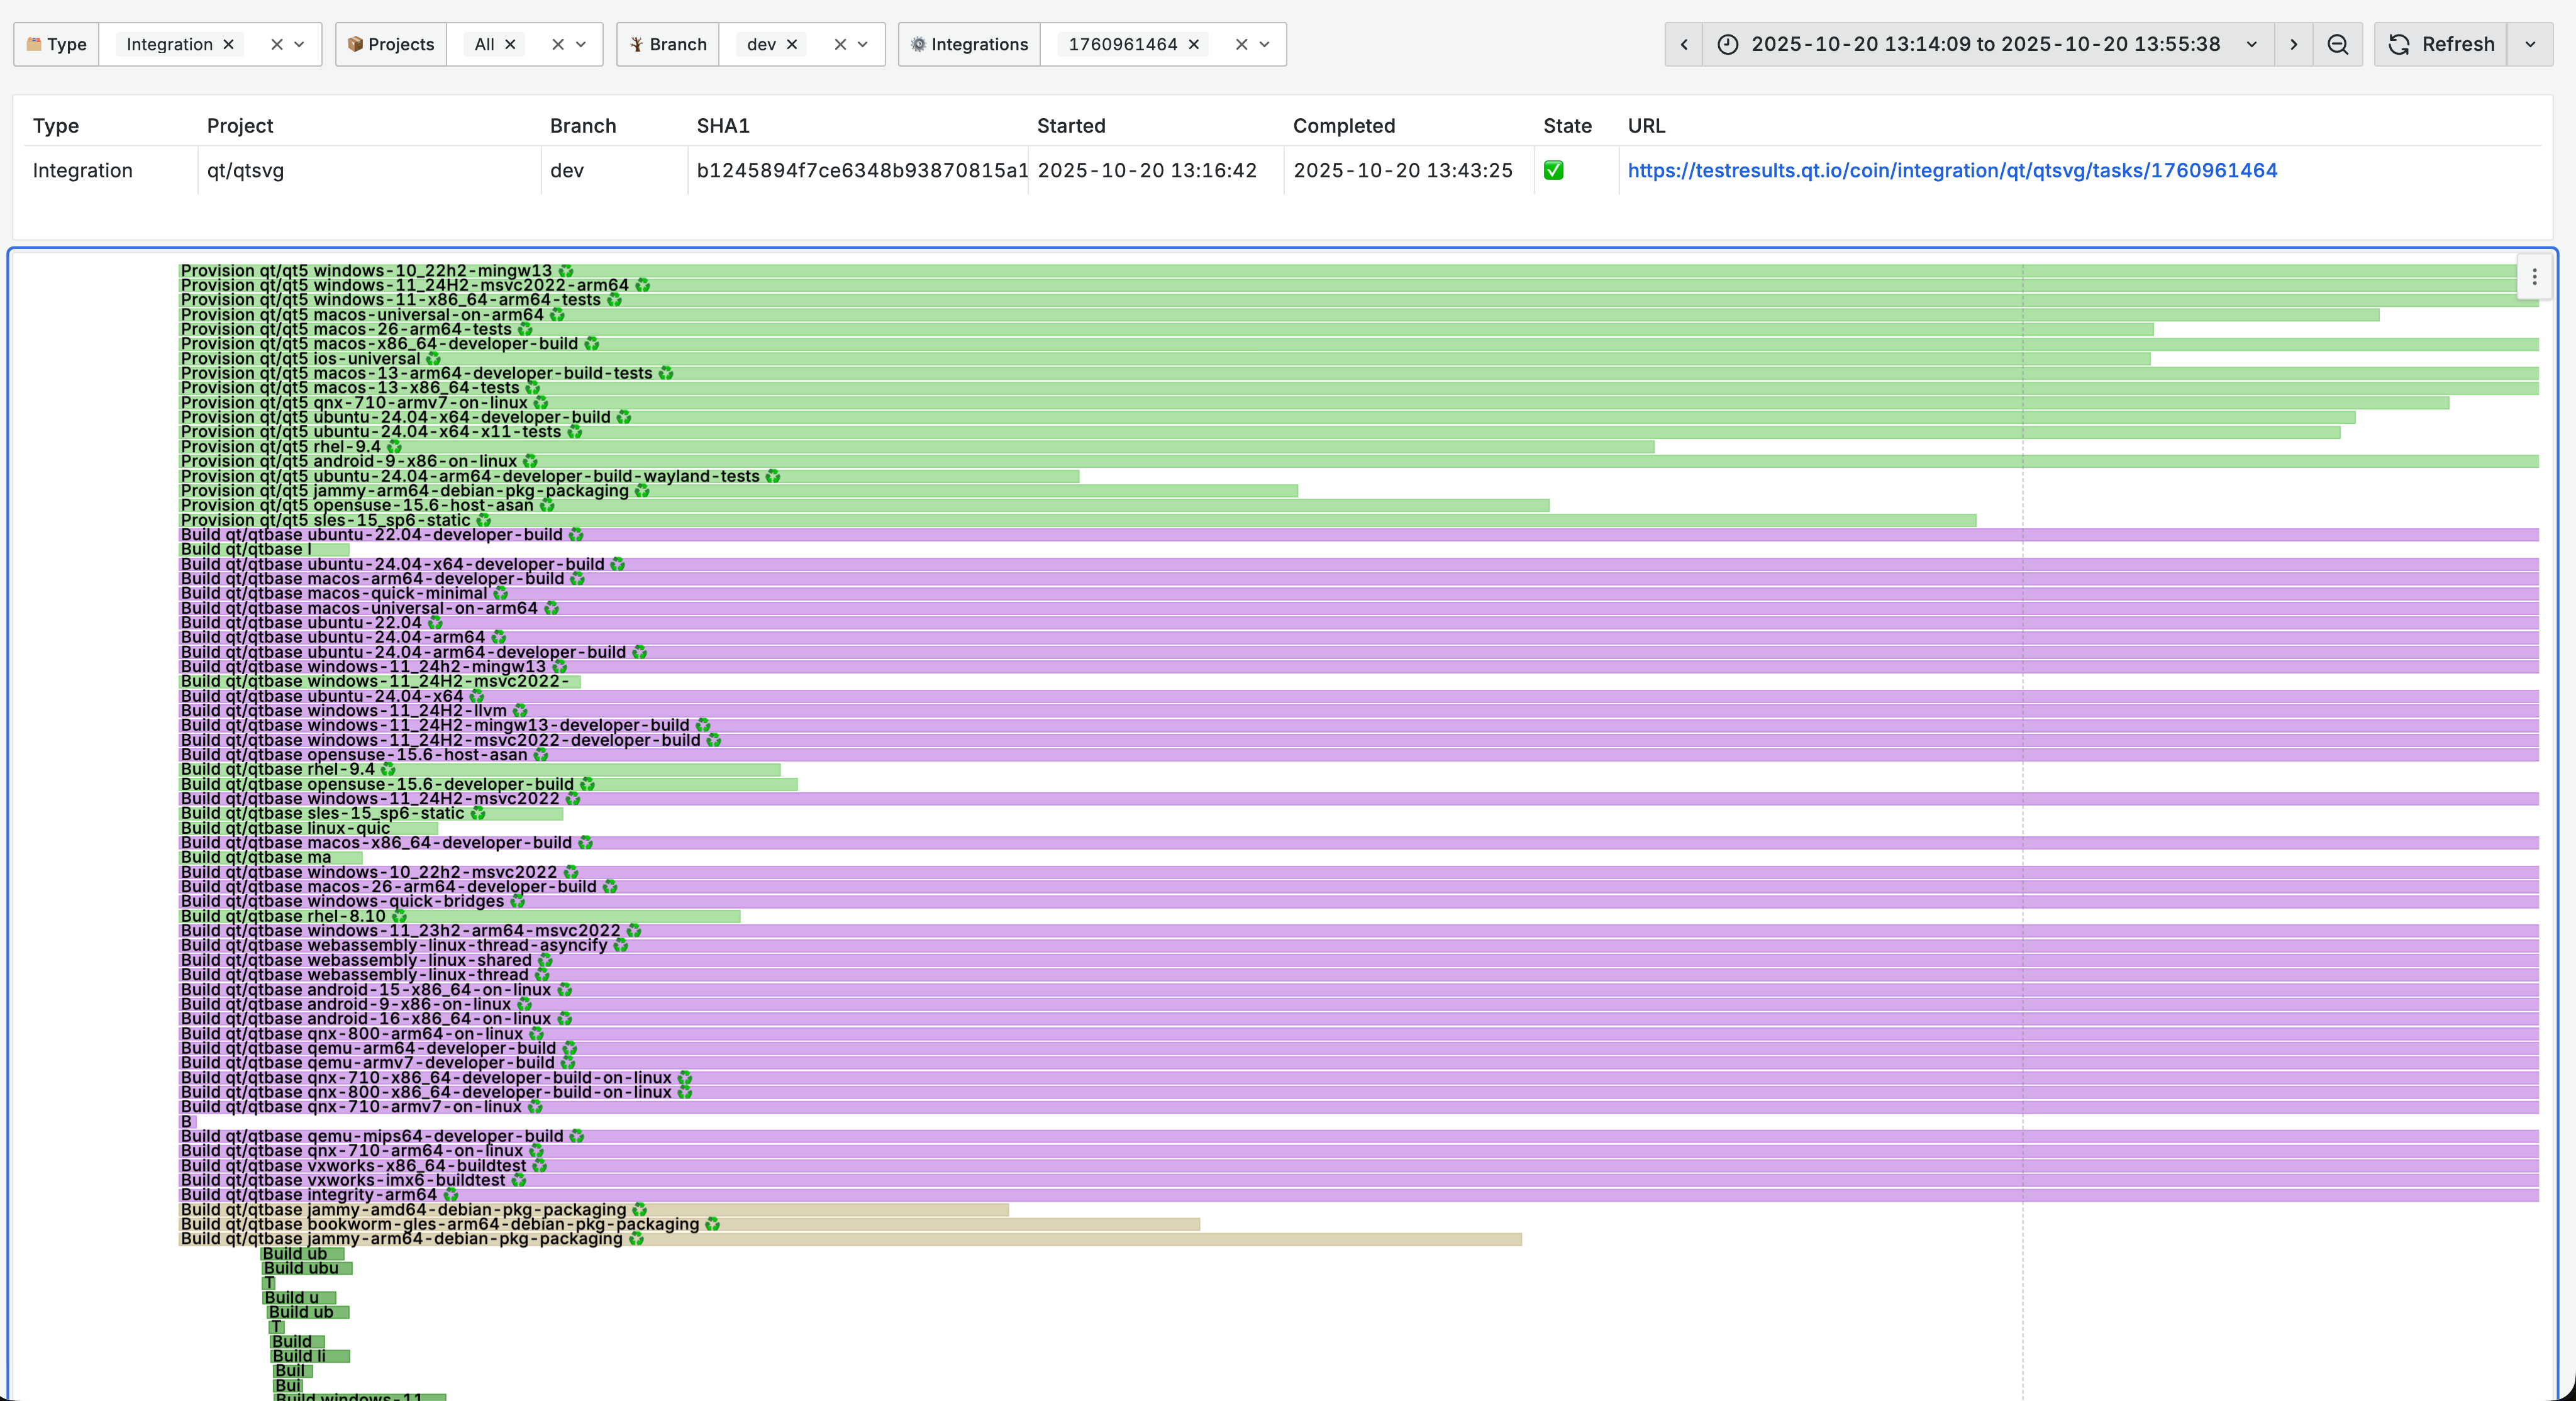The height and width of the screenshot is (1401, 2576).
Task: Expand the Projects filter dropdown chevron
Action: click(581, 44)
